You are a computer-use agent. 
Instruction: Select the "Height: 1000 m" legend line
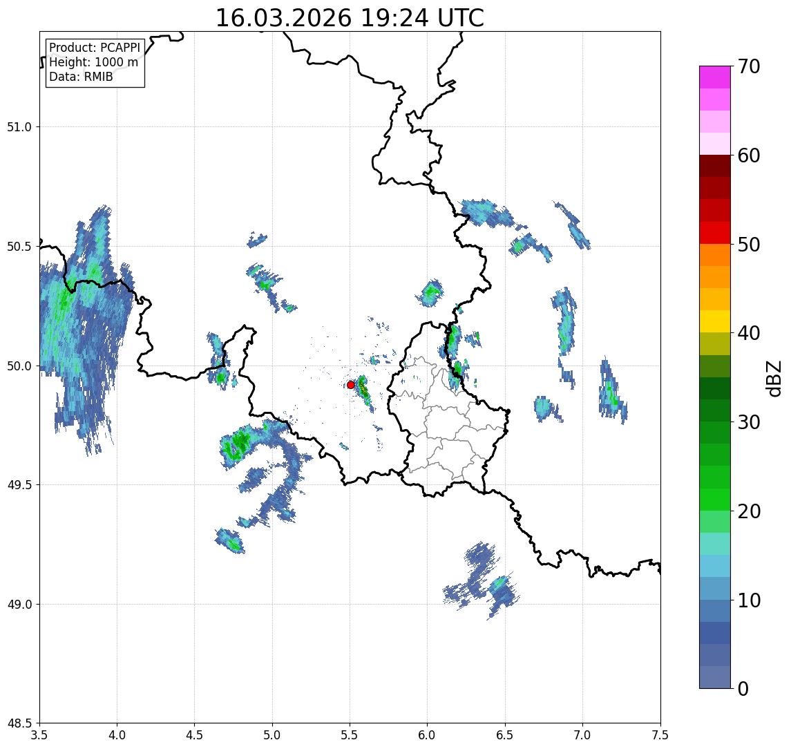pyautogui.click(x=93, y=62)
